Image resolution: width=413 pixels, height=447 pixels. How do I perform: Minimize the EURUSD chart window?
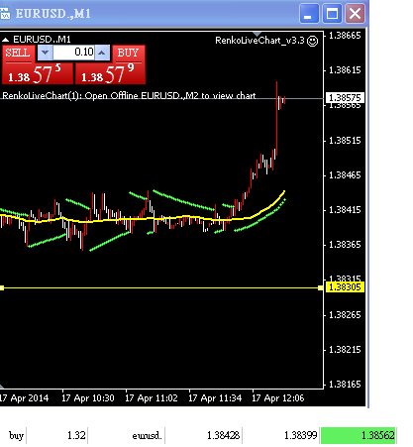point(309,14)
